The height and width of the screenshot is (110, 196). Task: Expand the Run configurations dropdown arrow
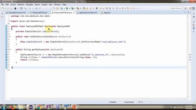point(70,8)
